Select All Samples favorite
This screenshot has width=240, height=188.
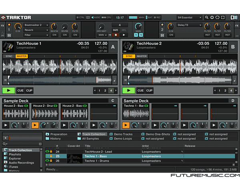(88, 138)
